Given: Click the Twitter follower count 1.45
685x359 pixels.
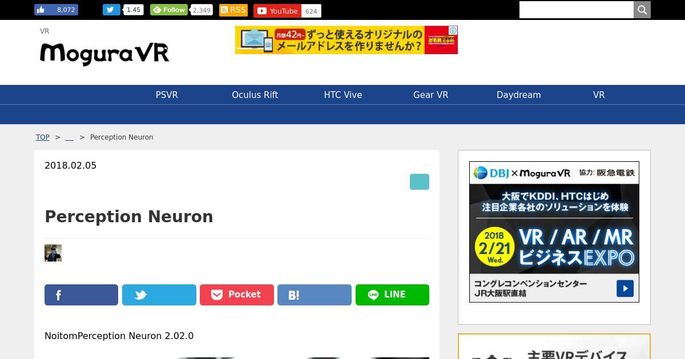Looking at the screenshot, I should (x=134, y=10).
